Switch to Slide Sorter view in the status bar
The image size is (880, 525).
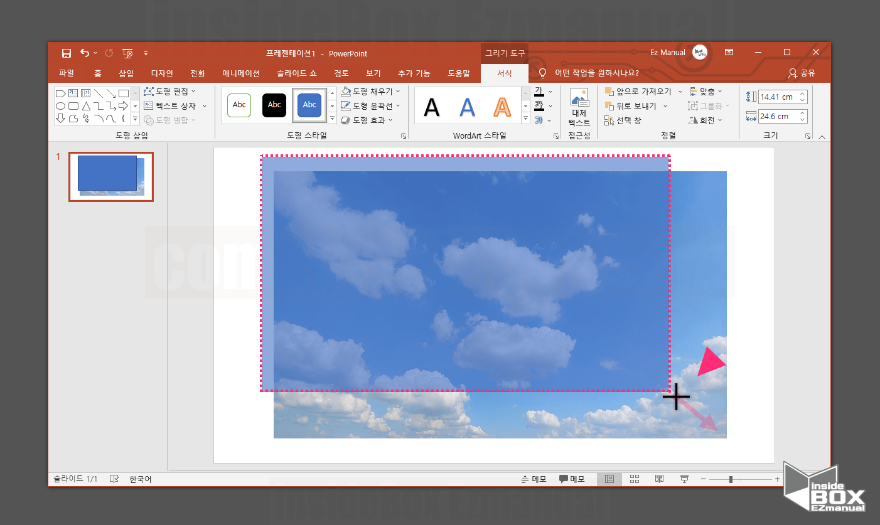[x=635, y=479]
